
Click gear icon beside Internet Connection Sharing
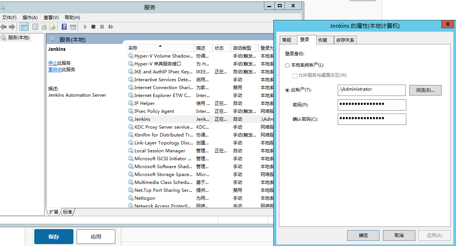click(131, 87)
